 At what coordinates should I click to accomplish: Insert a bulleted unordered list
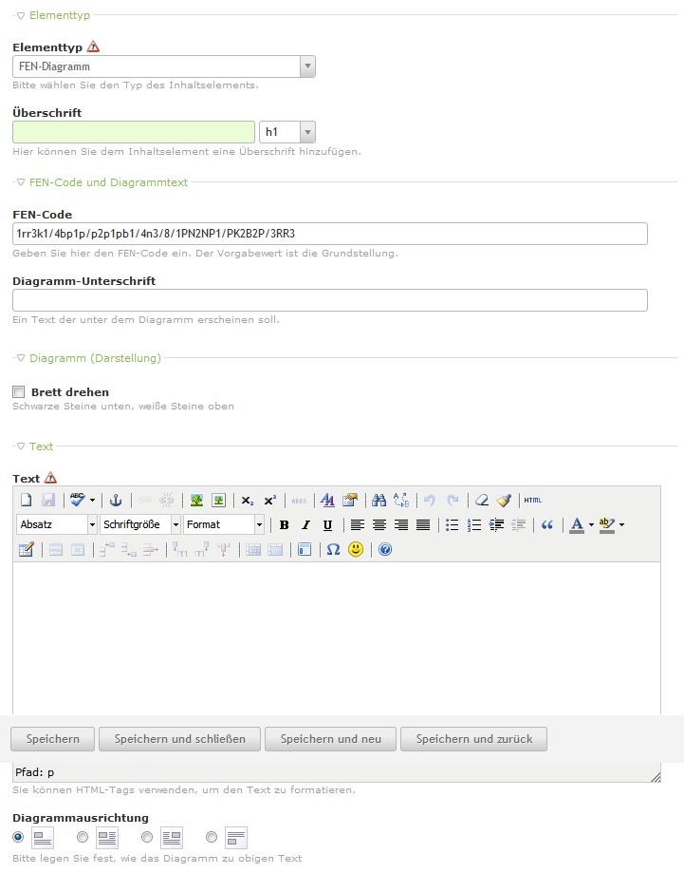pos(453,524)
